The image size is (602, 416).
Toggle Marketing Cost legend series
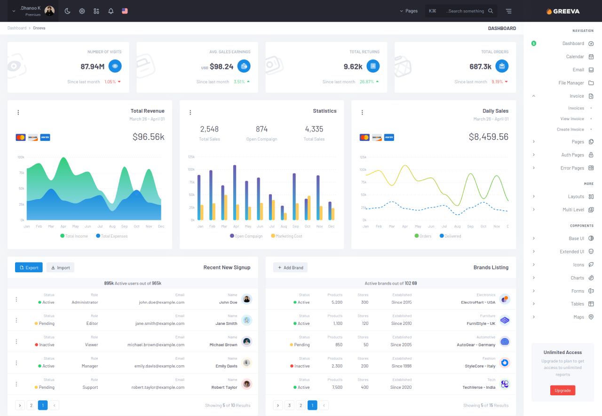(287, 236)
